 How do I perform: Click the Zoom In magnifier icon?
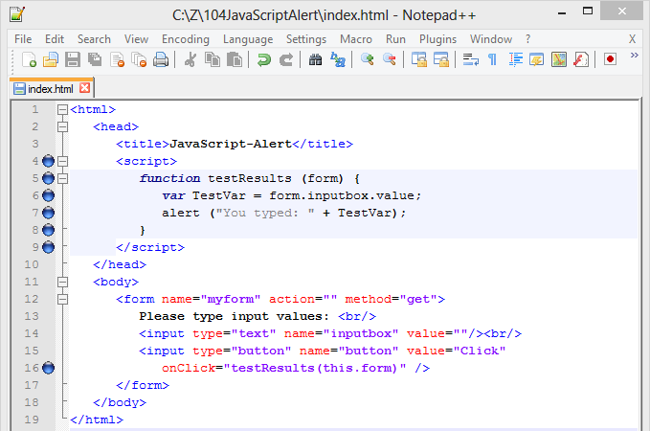368,59
